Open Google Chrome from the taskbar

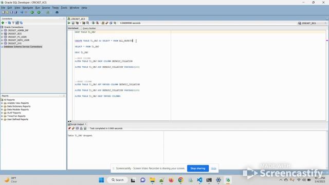[180, 180]
